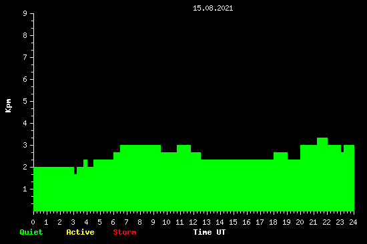Image resolution: width=367 pixels, height=244 pixels.
Task: Click the highest green peak near hour 22
Action: [x=322, y=141]
